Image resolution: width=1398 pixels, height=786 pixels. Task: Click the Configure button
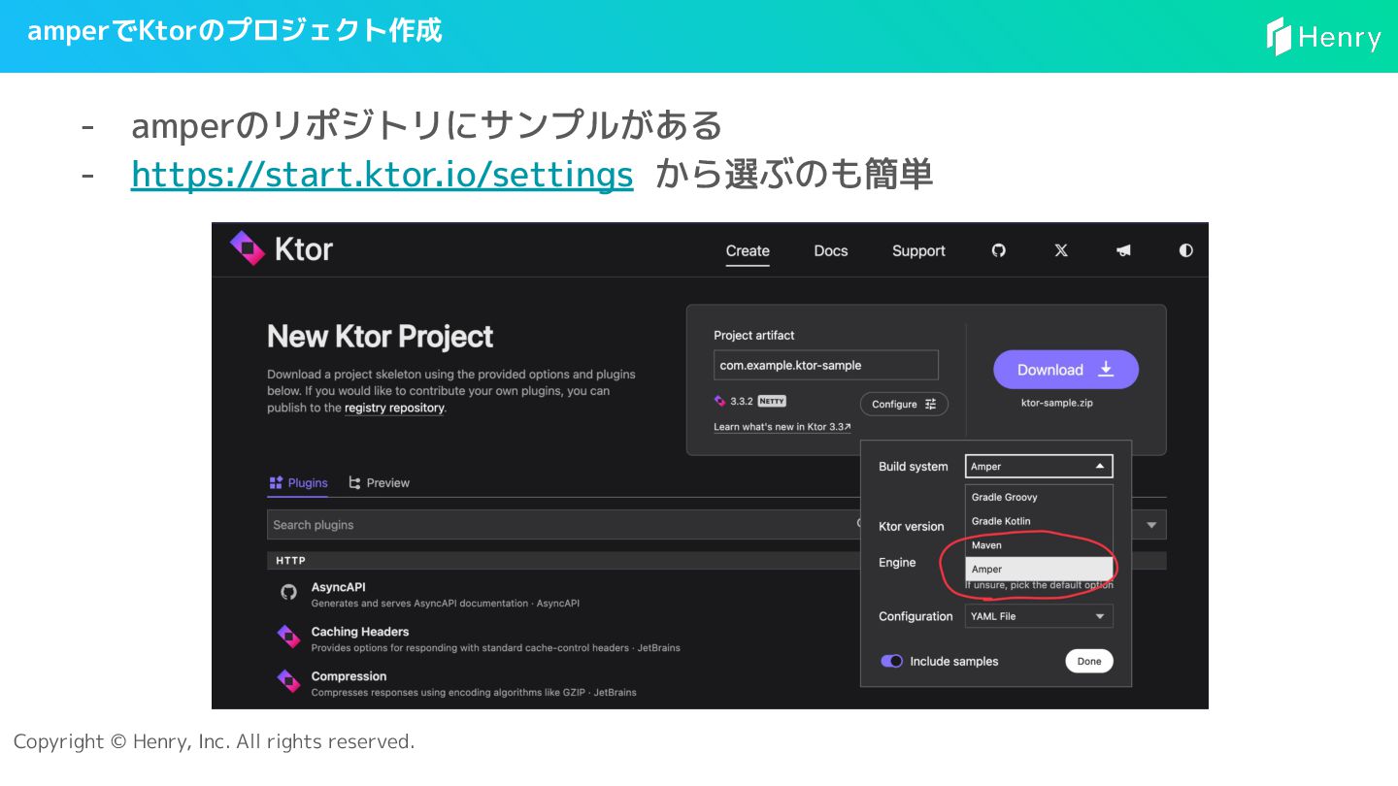[x=904, y=404]
